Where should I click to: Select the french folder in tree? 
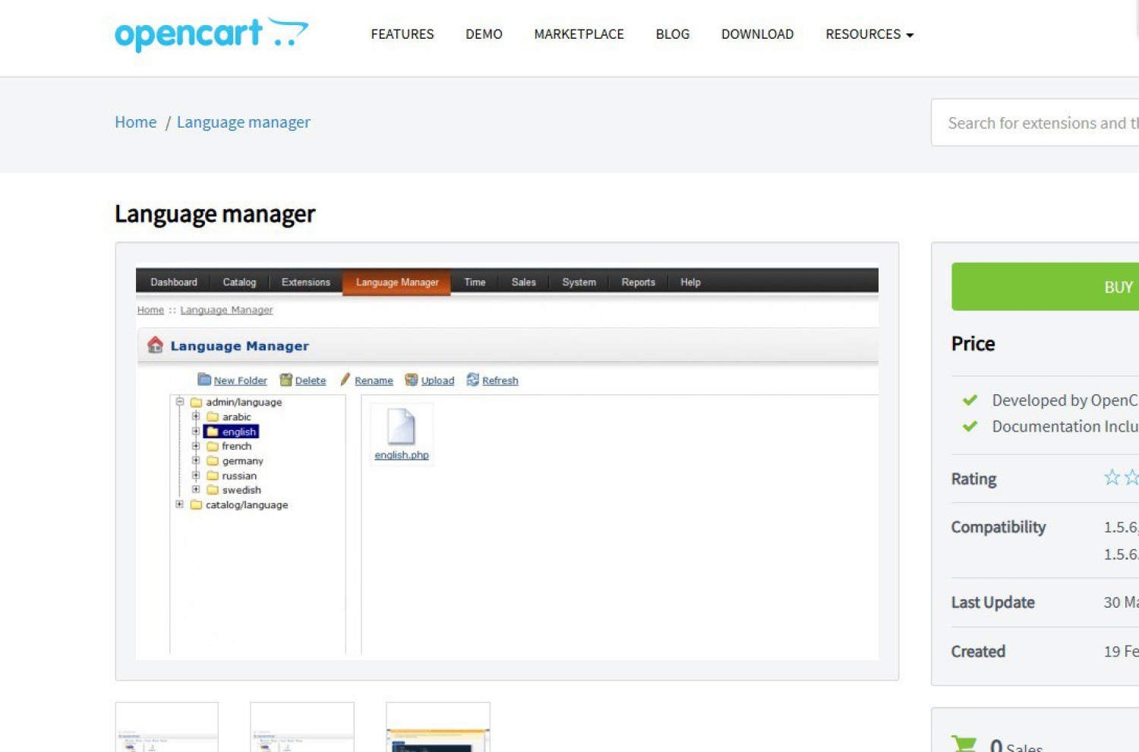click(x=236, y=447)
